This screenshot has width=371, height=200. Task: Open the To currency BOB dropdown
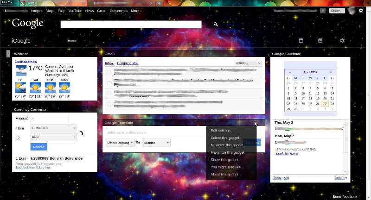53,137
